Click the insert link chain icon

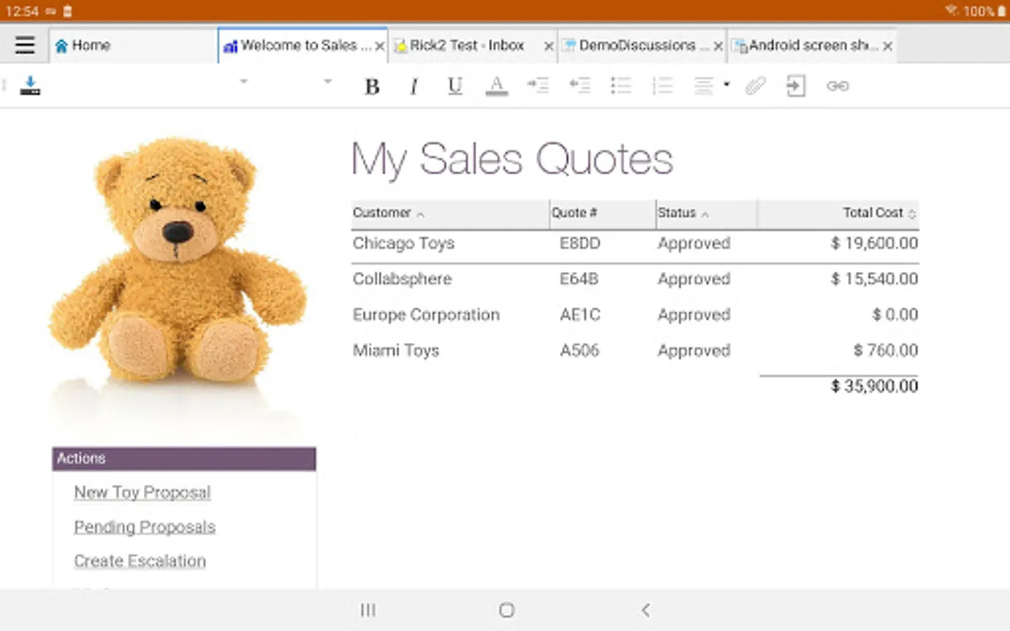[837, 86]
